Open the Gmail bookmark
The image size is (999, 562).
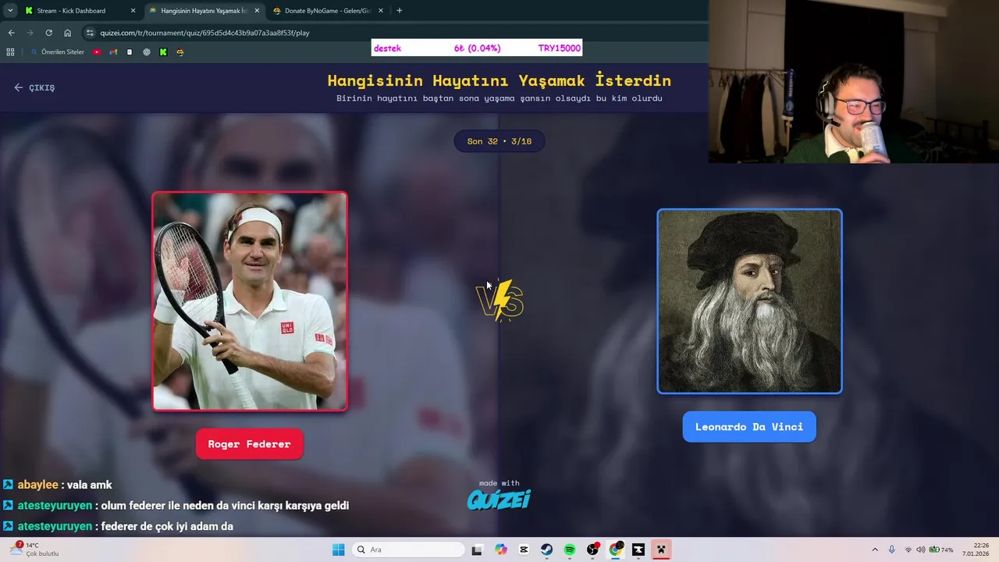click(113, 52)
